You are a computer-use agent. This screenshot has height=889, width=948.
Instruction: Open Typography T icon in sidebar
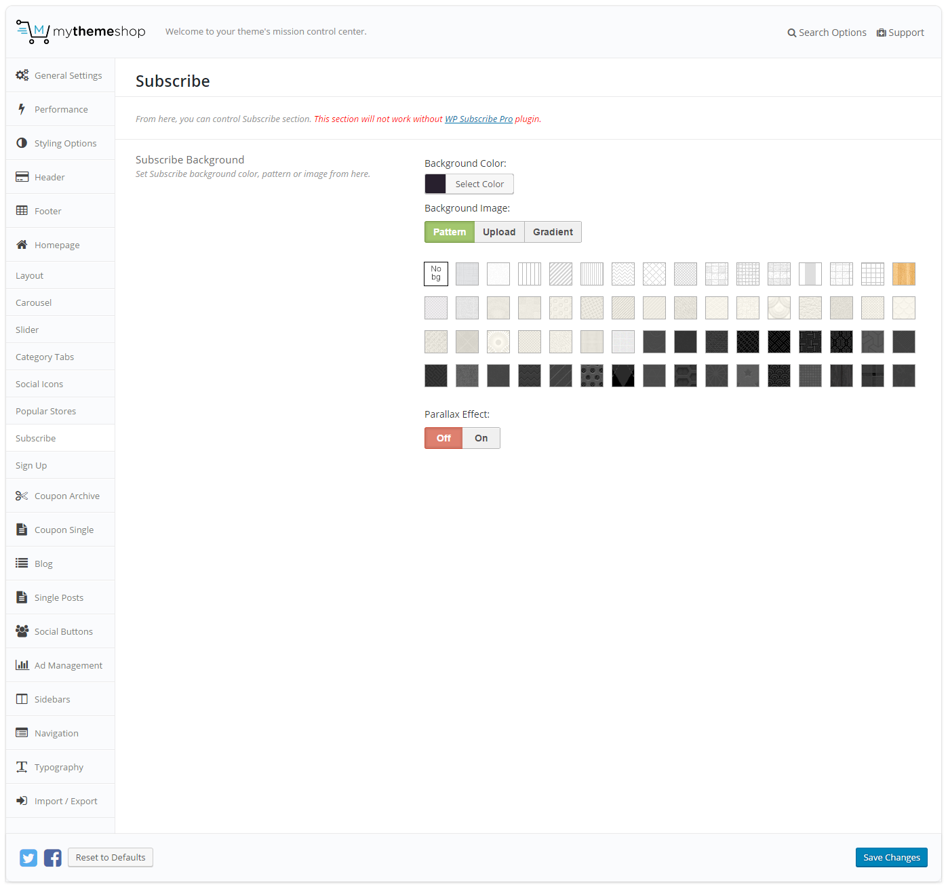[x=22, y=767]
